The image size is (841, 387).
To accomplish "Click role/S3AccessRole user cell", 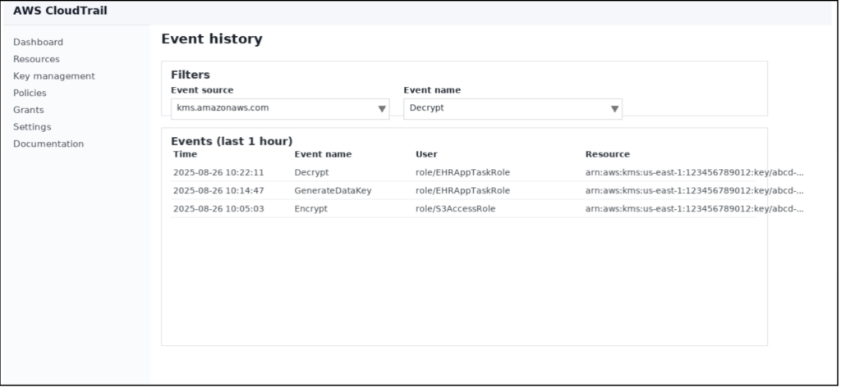I will coord(455,209).
